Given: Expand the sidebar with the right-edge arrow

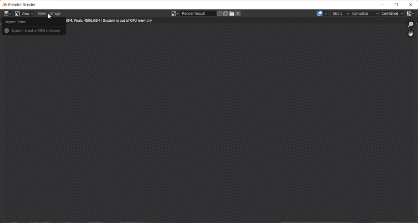Looking at the screenshot, I should [416, 24].
